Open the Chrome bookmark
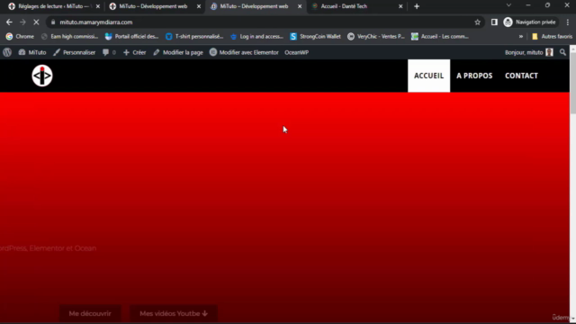 20,36
